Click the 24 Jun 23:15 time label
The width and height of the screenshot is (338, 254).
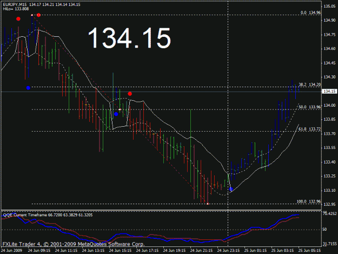pos(229,251)
